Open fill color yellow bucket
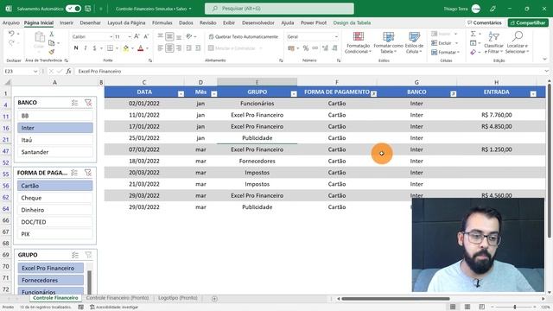This screenshot has height=311, width=553. (x=125, y=48)
